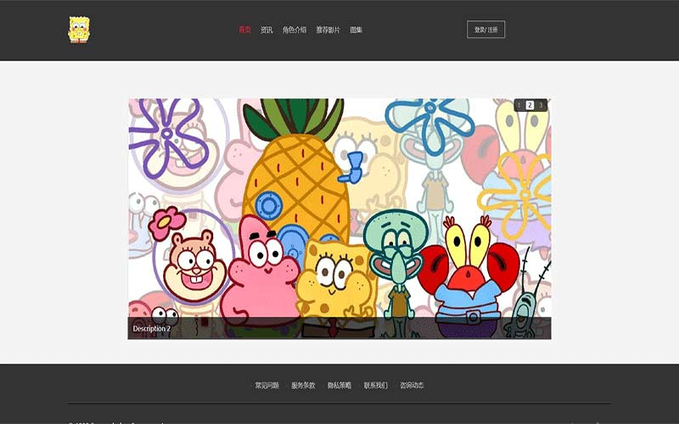Go to the 首页 home tab

(244, 30)
